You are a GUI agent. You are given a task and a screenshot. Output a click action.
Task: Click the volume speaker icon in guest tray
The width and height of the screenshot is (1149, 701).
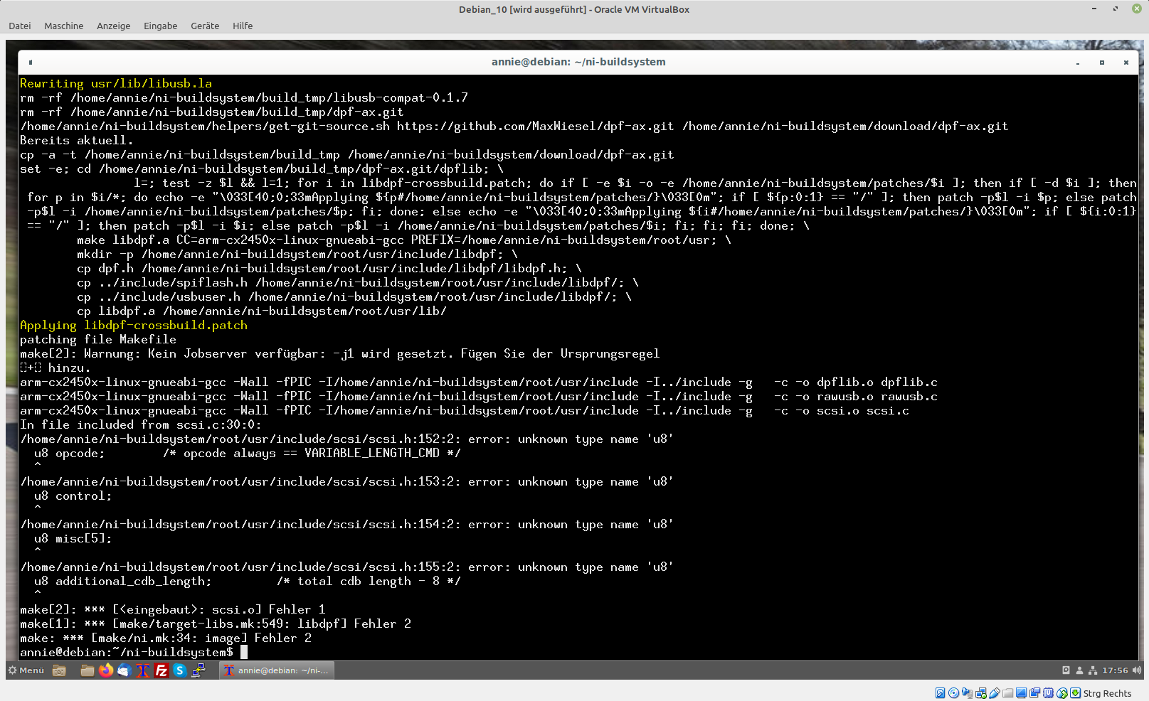(x=1136, y=670)
